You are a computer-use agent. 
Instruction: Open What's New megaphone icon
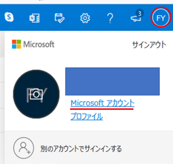click(x=136, y=19)
